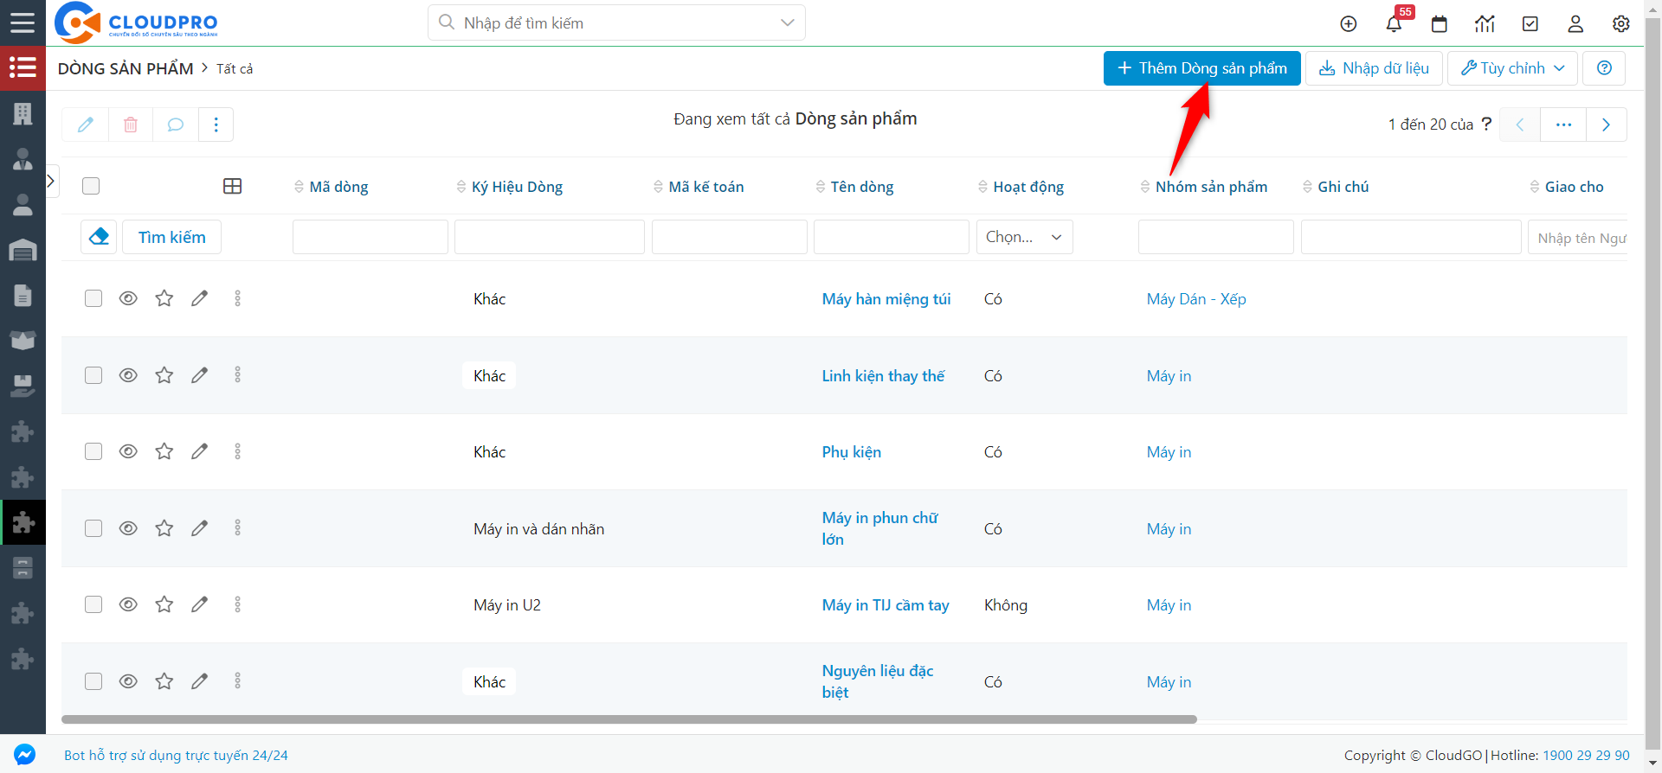Star the Máy hàn miệng túi row
This screenshot has height=773, width=1662.
[164, 298]
